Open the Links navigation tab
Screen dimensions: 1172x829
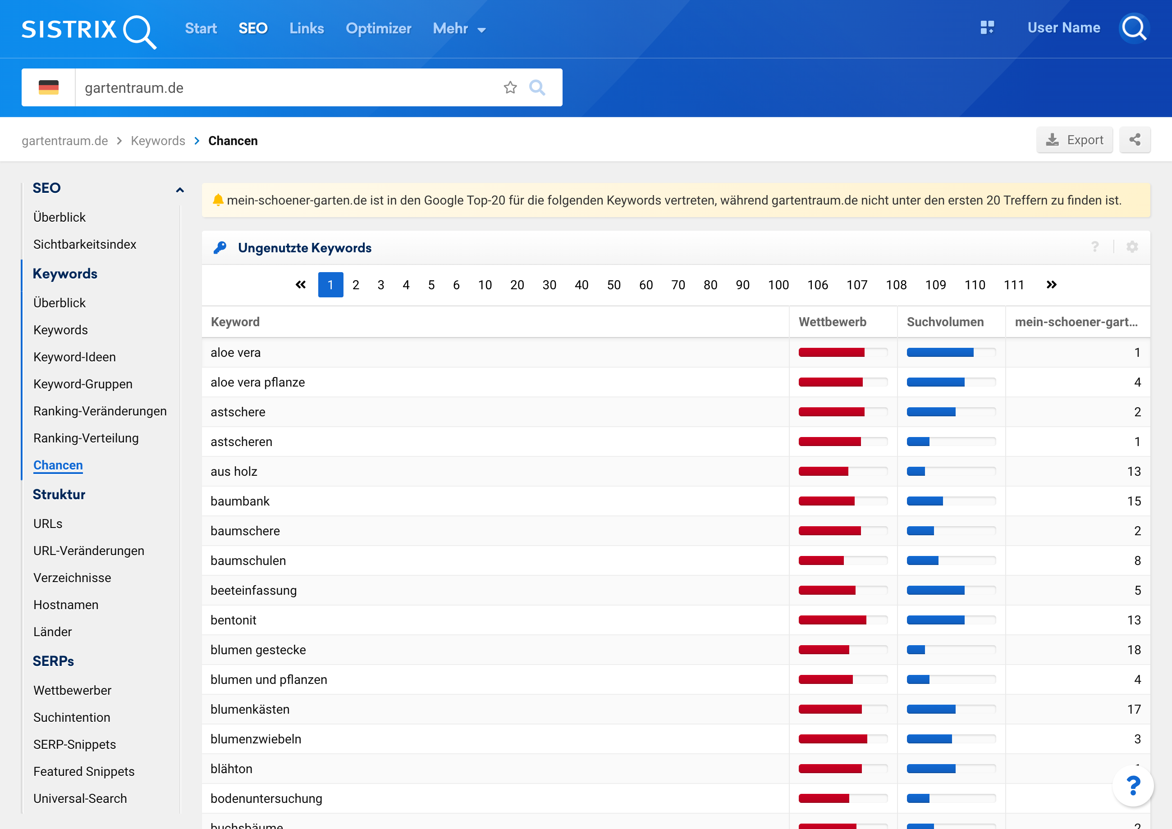tap(307, 28)
